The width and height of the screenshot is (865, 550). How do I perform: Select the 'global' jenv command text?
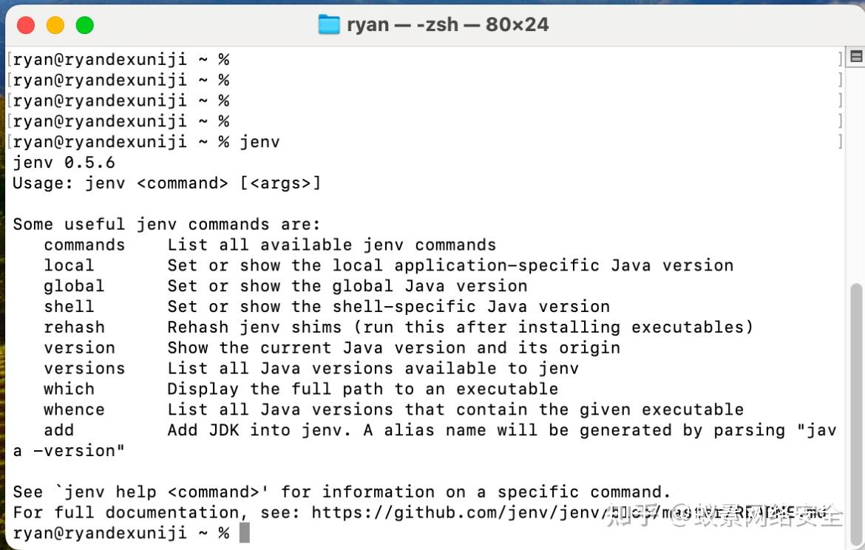[x=74, y=285]
